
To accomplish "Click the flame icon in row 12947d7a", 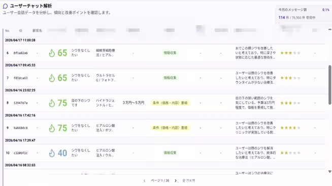I will click(x=52, y=103).
